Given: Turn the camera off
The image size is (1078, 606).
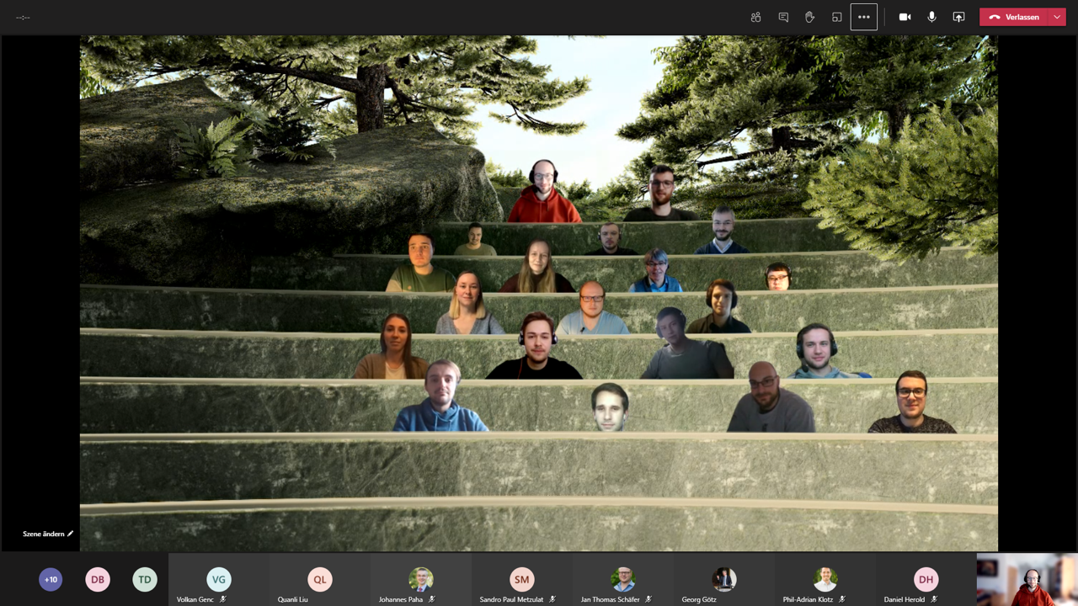Looking at the screenshot, I should pos(905,17).
